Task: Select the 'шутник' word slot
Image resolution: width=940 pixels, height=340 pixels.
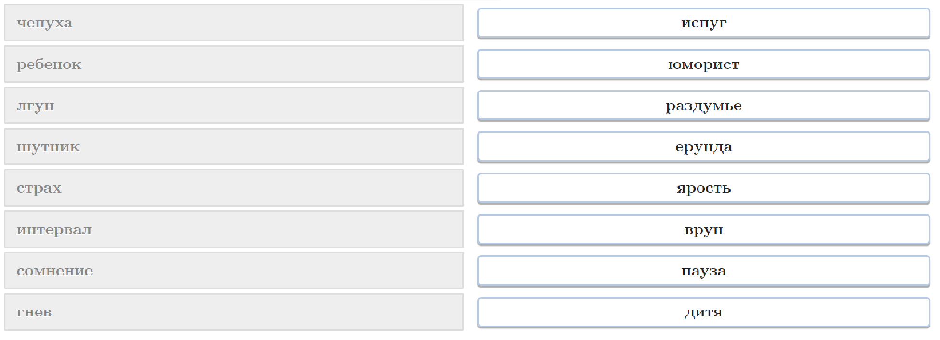Action: click(234, 146)
